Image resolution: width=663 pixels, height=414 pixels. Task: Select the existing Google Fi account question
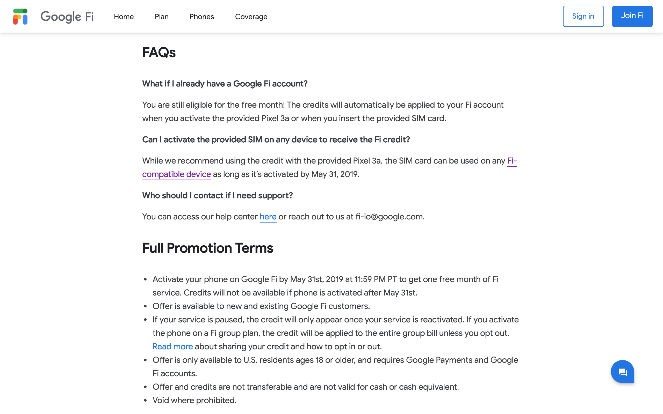click(x=225, y=84)
